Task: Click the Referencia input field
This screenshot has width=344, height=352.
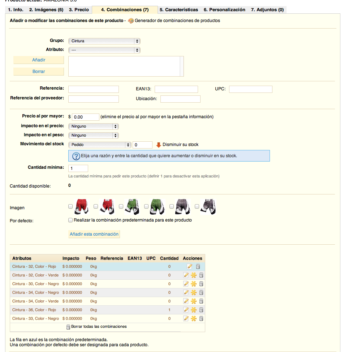Action: tap(94, 89)
